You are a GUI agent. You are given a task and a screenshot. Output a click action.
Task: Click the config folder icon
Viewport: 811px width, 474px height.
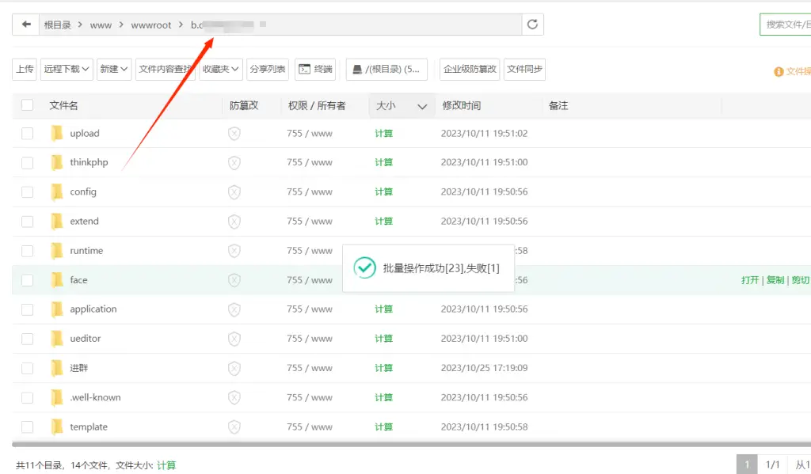tap(57, 192)
